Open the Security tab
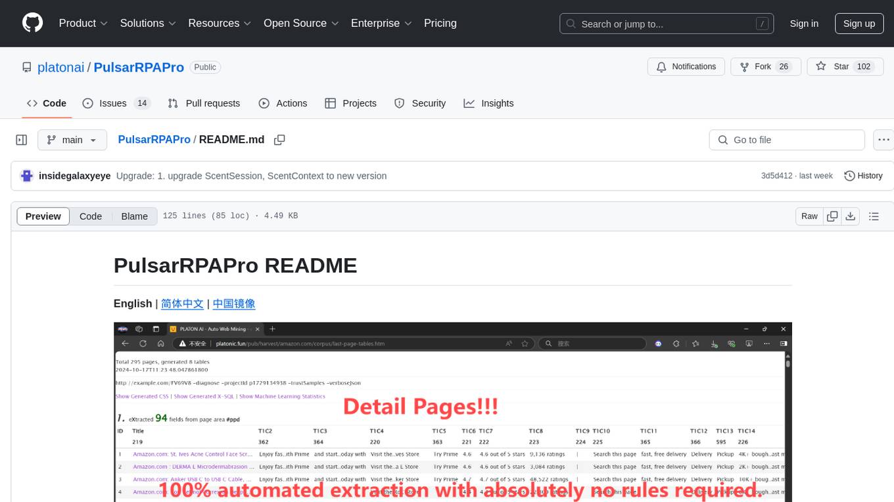The width and height of the screenshot is (894, 502). pyautogui.click(x=420, y=103)
